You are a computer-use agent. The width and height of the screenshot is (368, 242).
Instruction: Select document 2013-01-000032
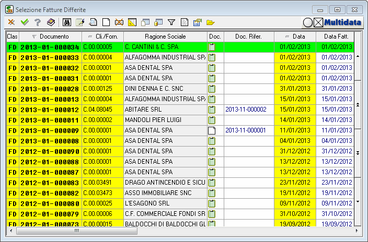[50, 68]
